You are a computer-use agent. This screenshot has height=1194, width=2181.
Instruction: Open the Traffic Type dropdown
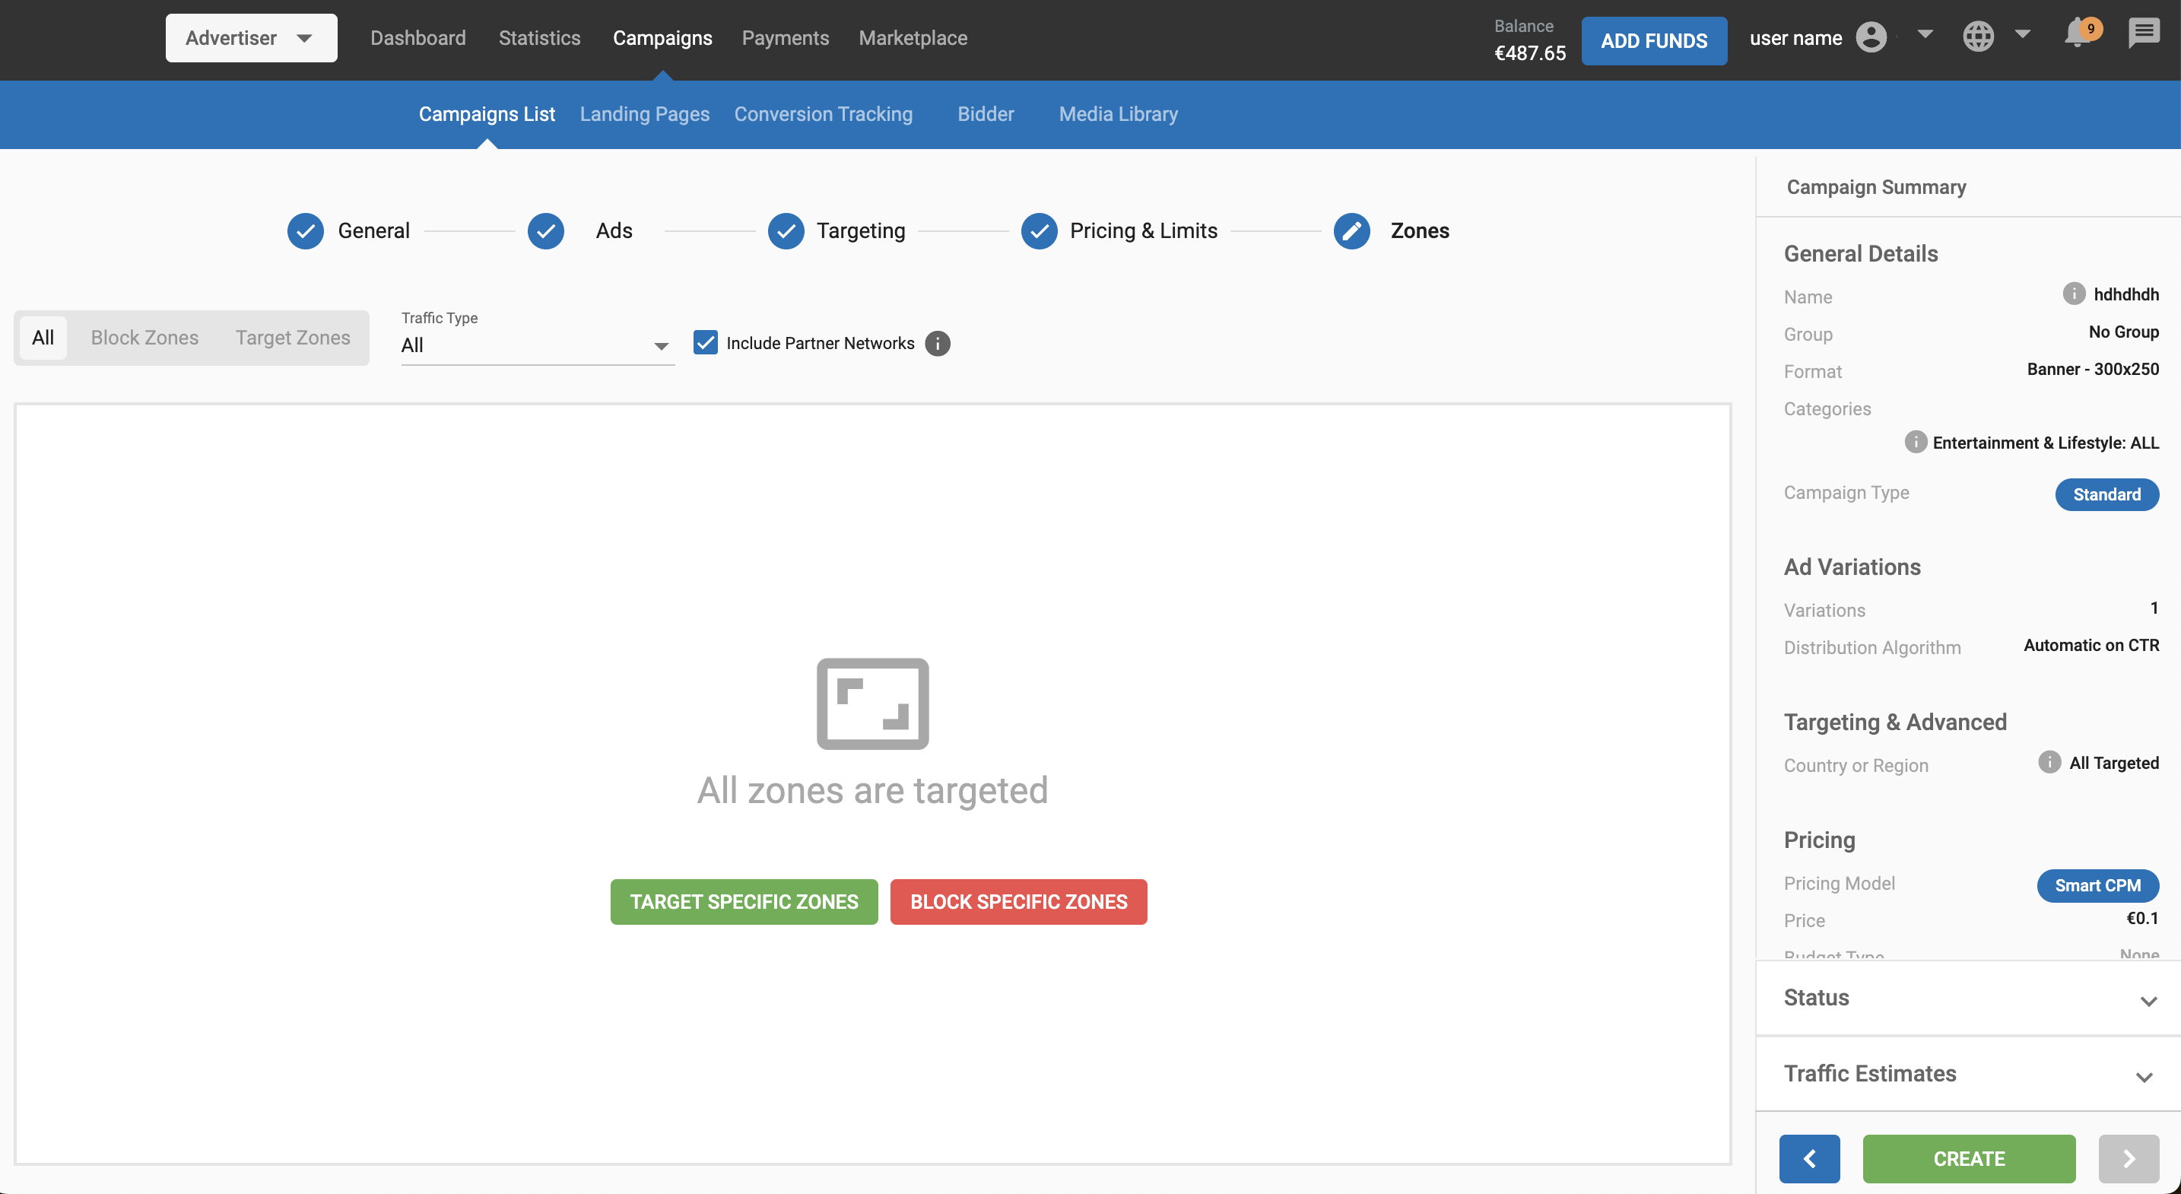537,345
